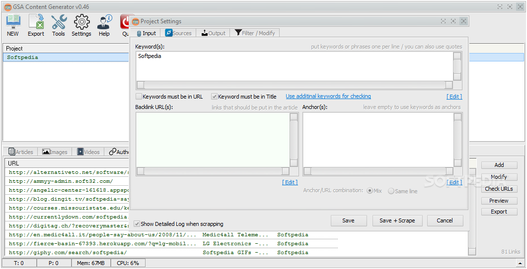Select the Images tab
527x269 pixels.
pyautogui.click(x=55, y=152)
